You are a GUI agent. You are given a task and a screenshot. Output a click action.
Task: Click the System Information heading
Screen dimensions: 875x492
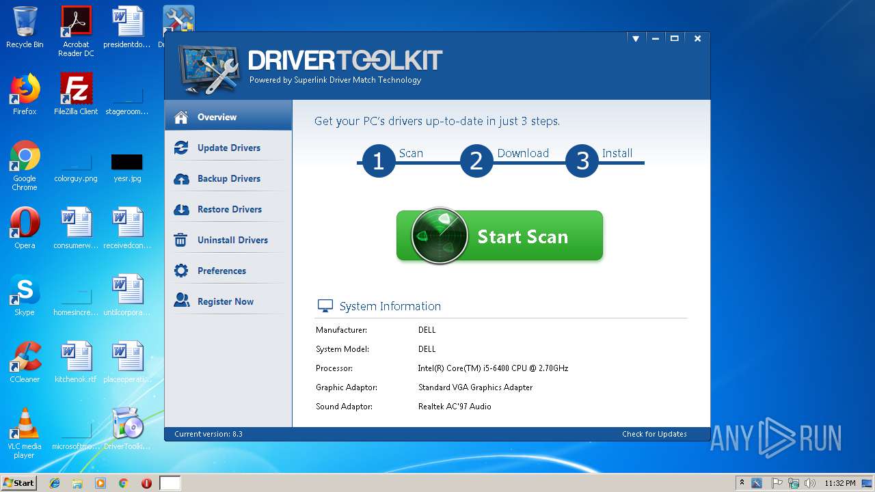[x=390, y=306]
